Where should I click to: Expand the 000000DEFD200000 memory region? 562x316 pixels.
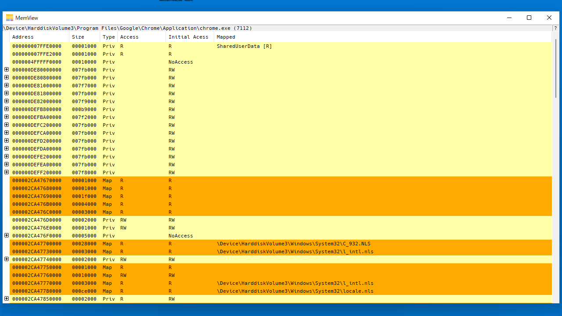pyautogui.click(x=7, y=141)
